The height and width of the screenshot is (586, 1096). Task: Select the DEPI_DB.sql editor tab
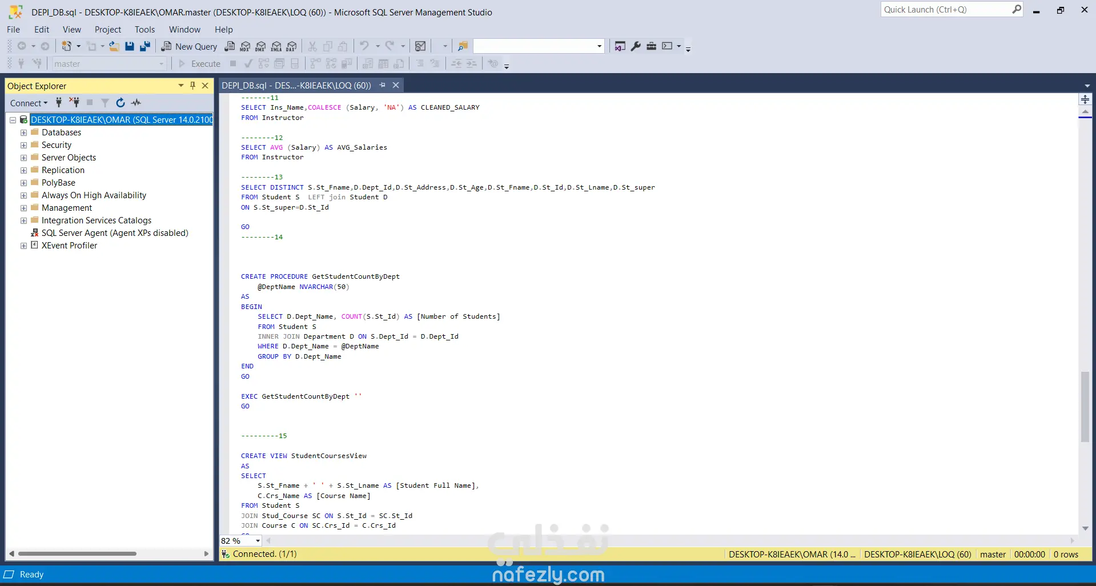click(296, 85)
